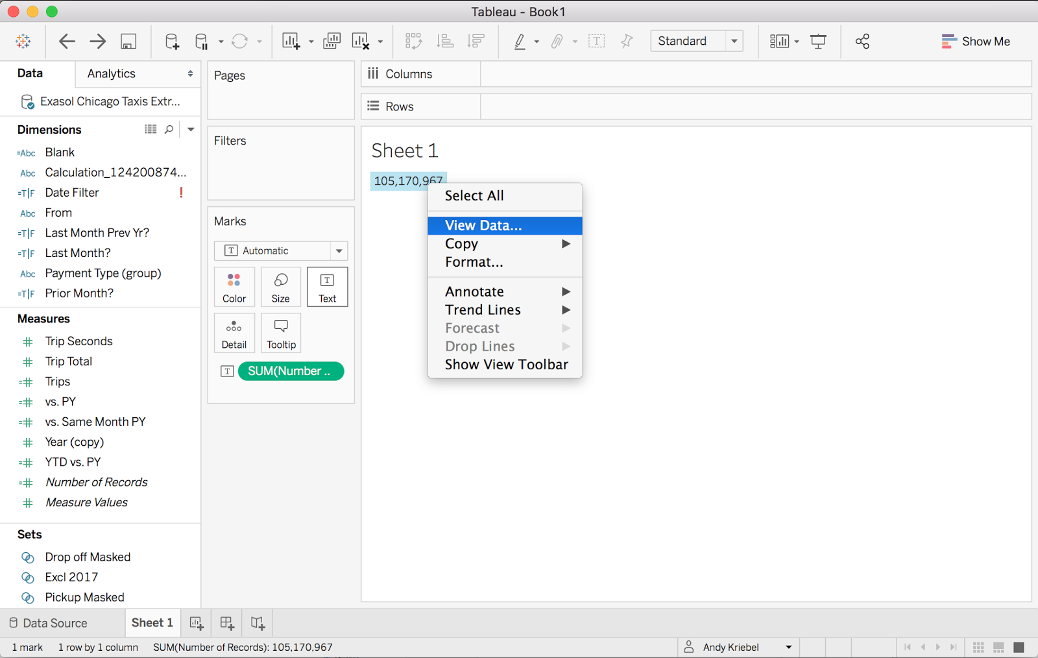The width and height of the screenshot is (1038, 658).
Task: Show filmstrip view icon in status bar
Action: pos(999,647)
